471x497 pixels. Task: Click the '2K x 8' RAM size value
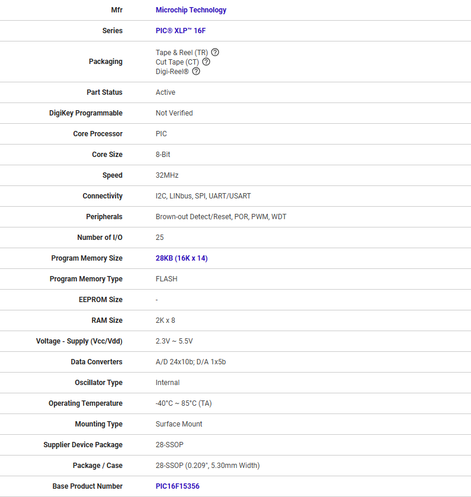coord(165,320)
